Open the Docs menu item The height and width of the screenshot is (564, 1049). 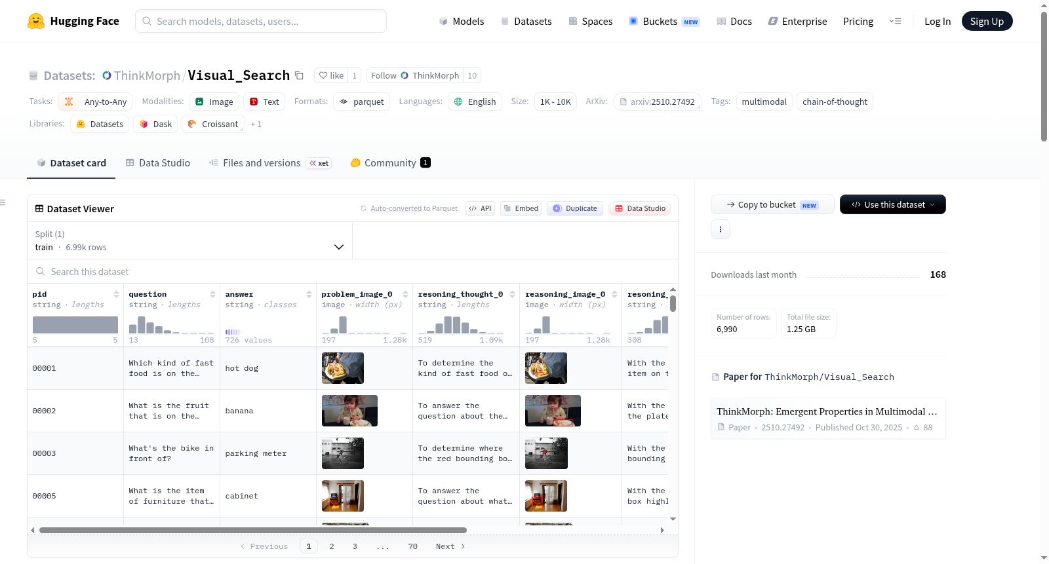pos(734,21)
